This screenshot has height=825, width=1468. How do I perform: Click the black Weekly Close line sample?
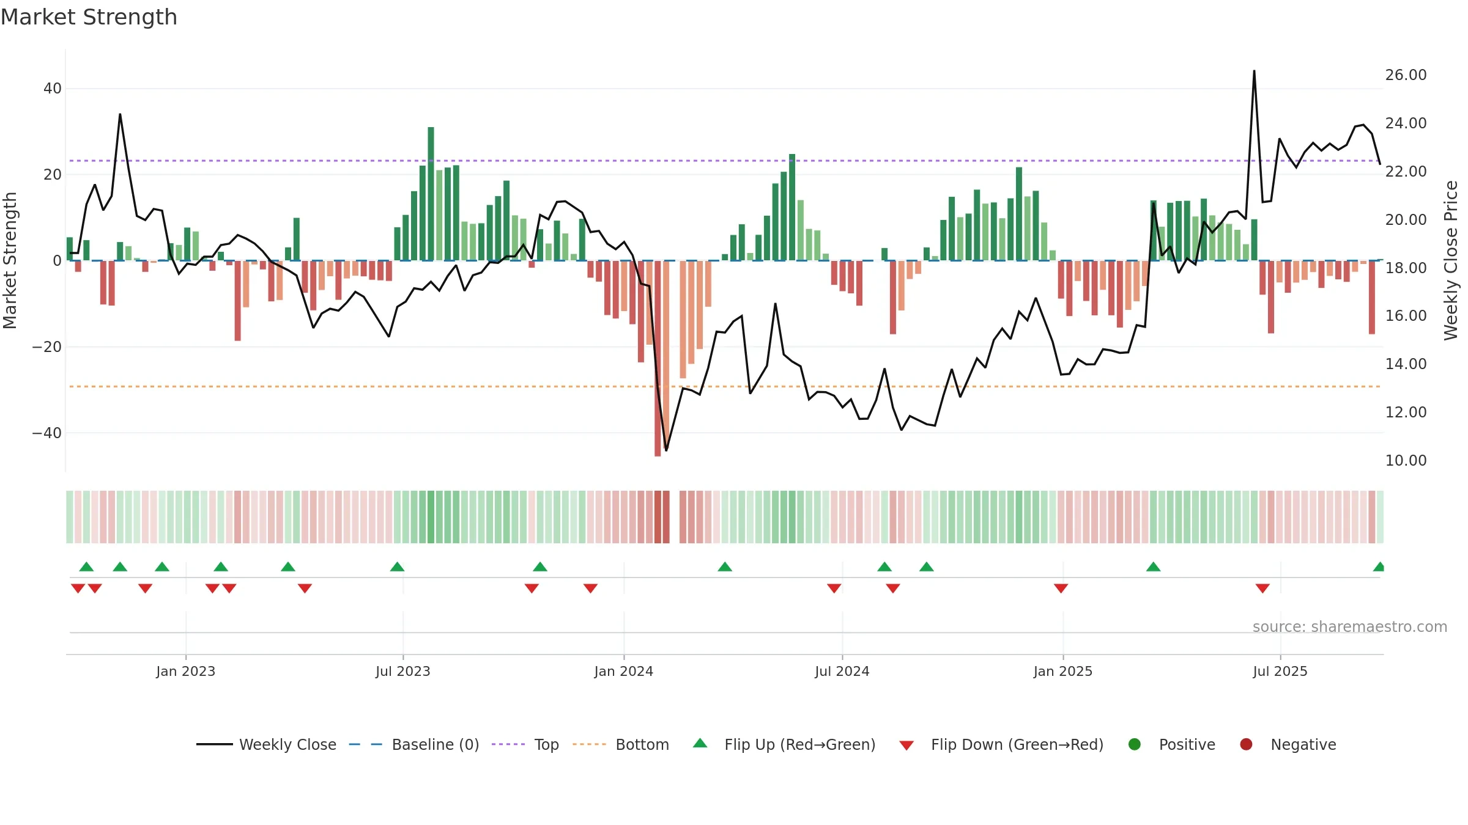tap(215, 744)
